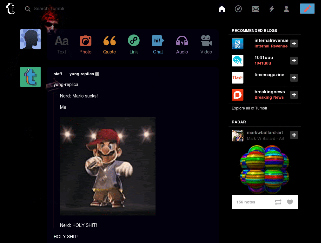
Task: Follow timemagazine with plus button
Action: (x=294, y=78)
